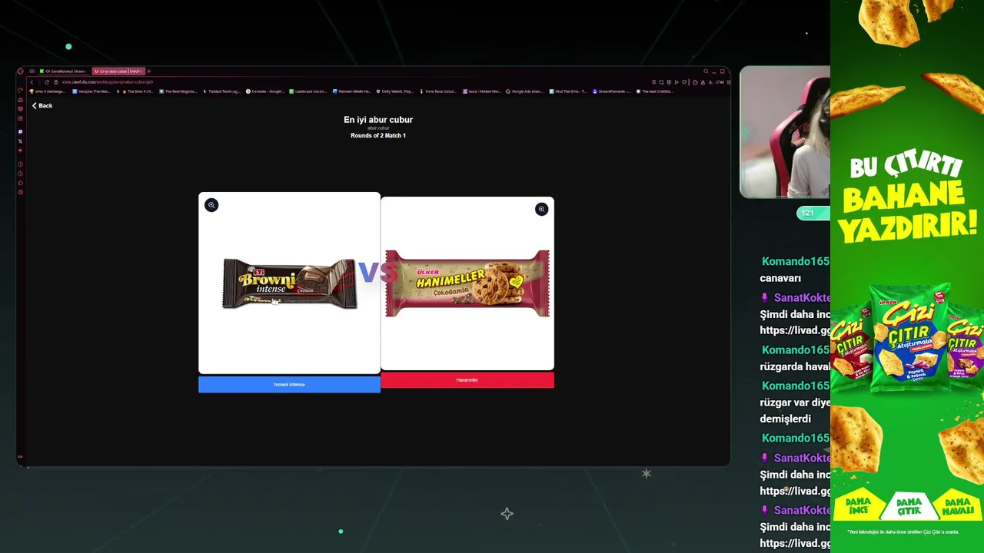This screenshot has height=553, width=984.
Task: Reload the page with the refresh icon
Action: point(47,82)
